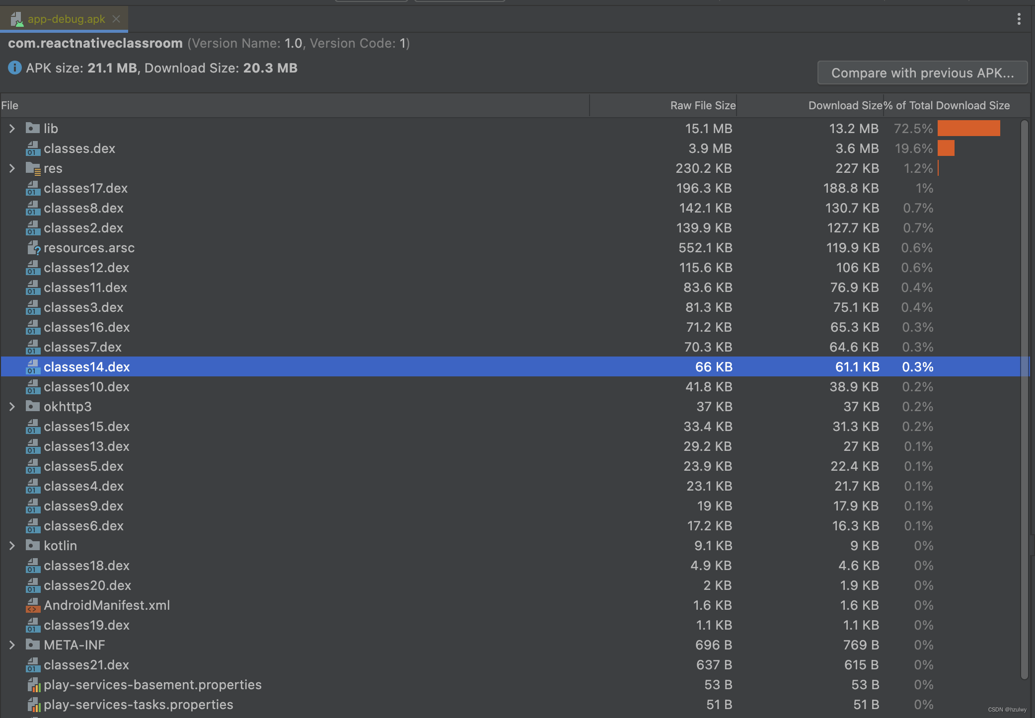This screenshot has width=1035, height=718.
Task: Click the 227 KB download size of res
Action: (x=857, y=168)
